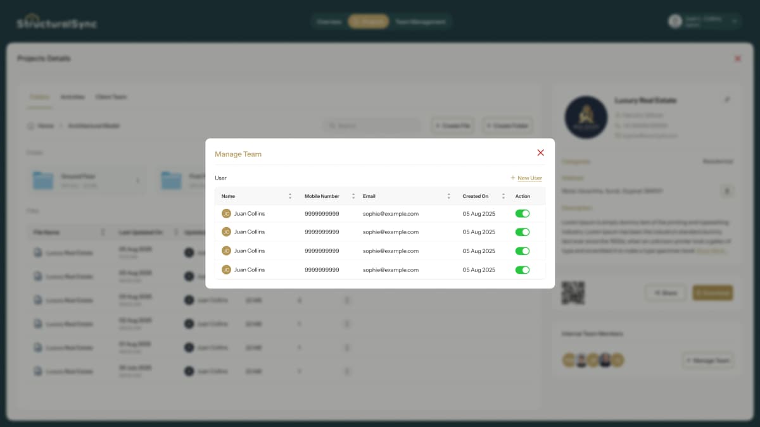Click the StructuralSync logo

click(56, 21)
